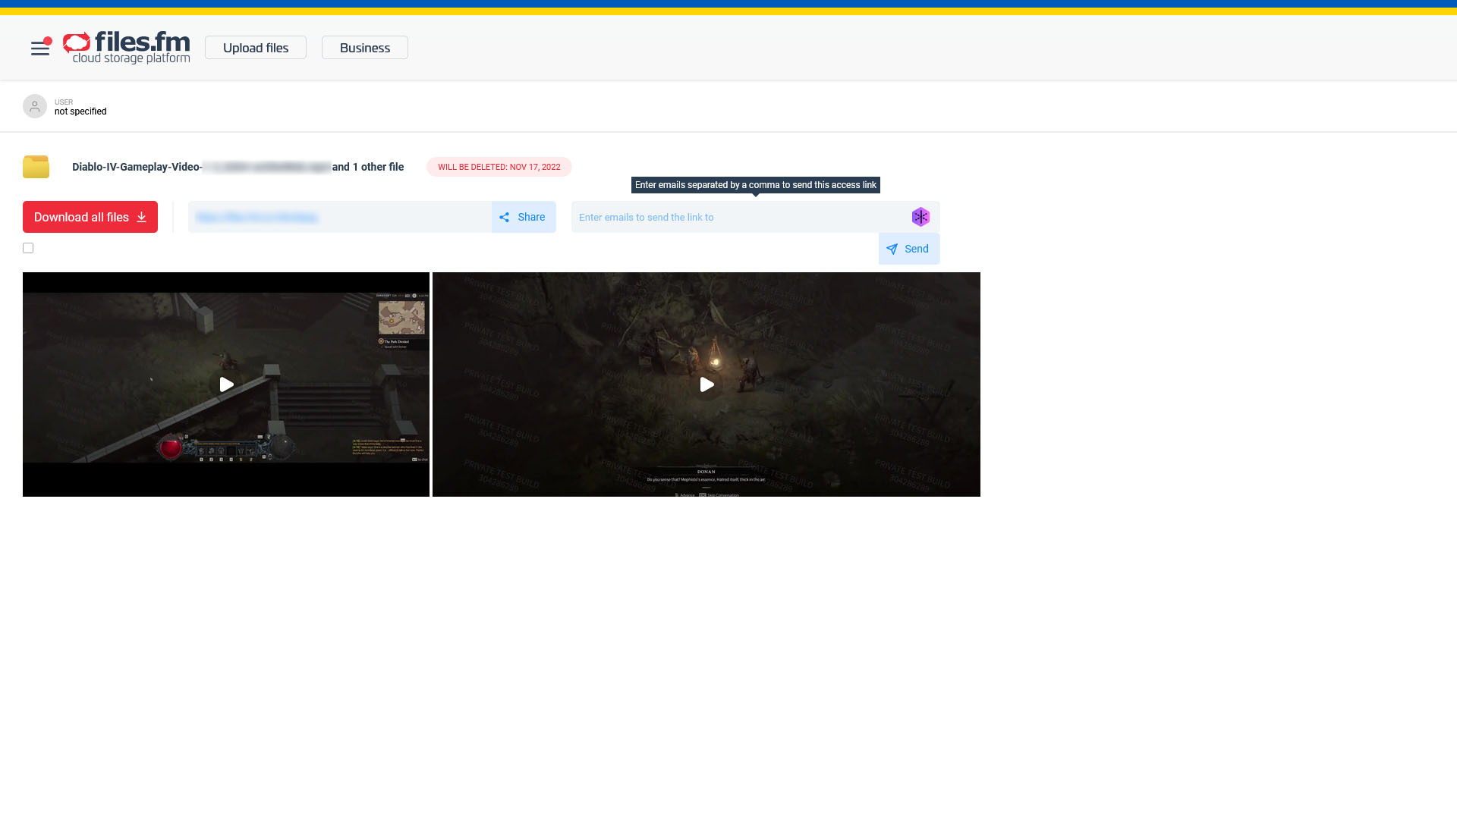Click Download all files button
Screen dimensions: 1457x819
click(90, 217)
